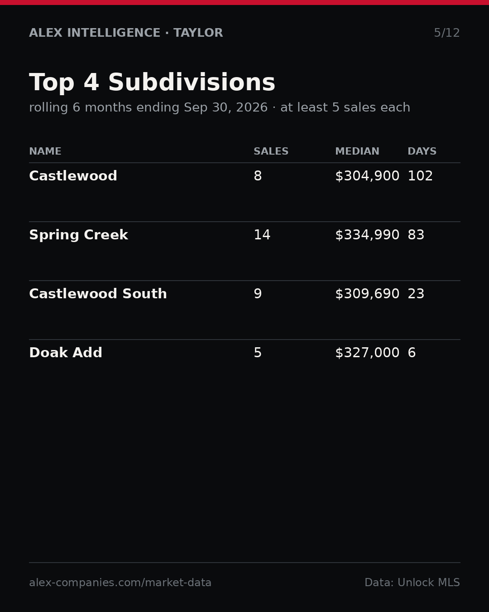Select the Spring Creek row name
The image size is (489, 612).
point(78,235)
